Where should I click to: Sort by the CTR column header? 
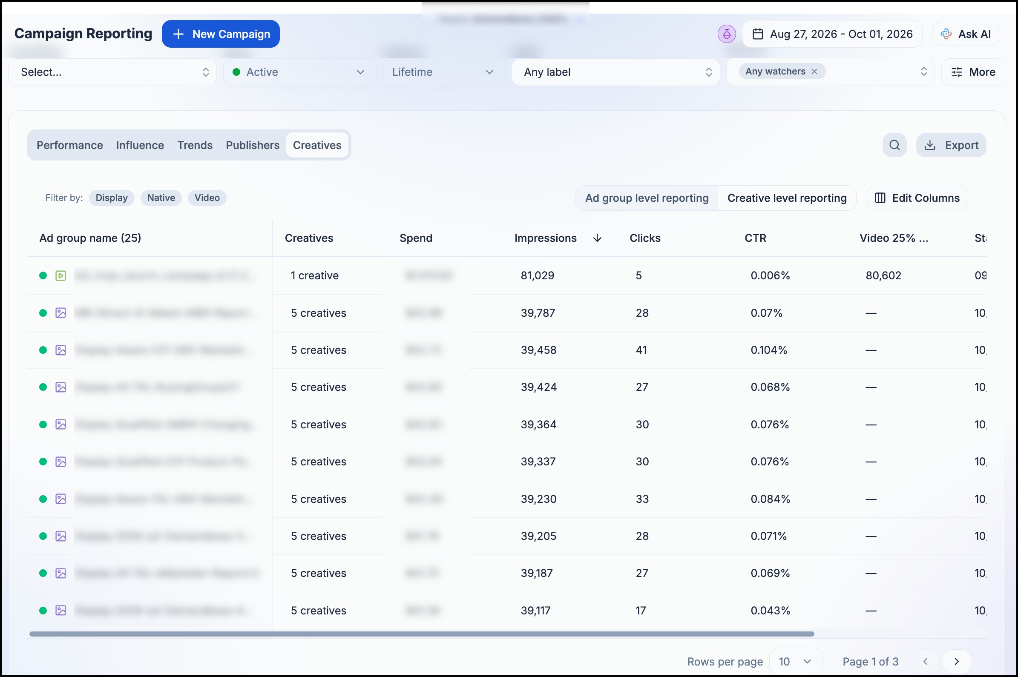[x=755, y=238]
